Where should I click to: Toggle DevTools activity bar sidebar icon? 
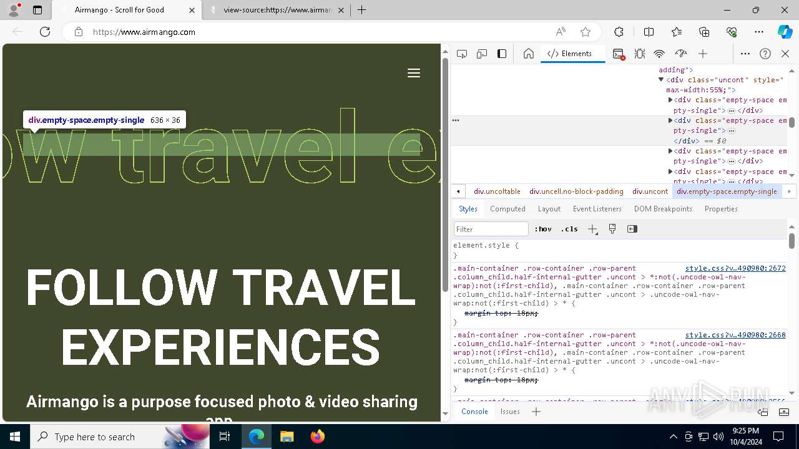(502, 54)
